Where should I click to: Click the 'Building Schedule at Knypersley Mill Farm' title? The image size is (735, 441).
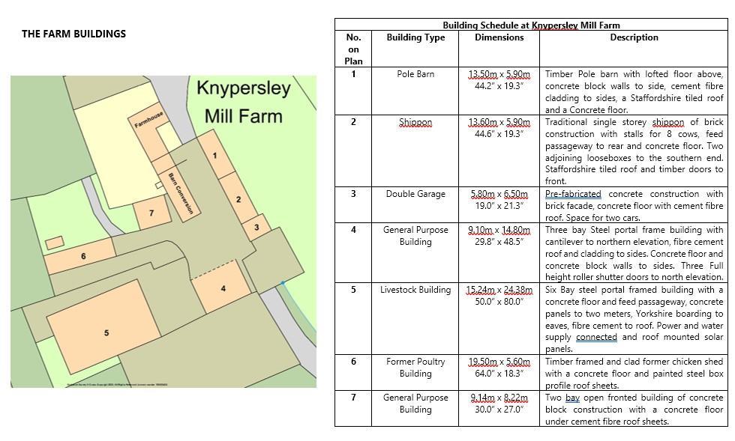click(x=531, y=25)
